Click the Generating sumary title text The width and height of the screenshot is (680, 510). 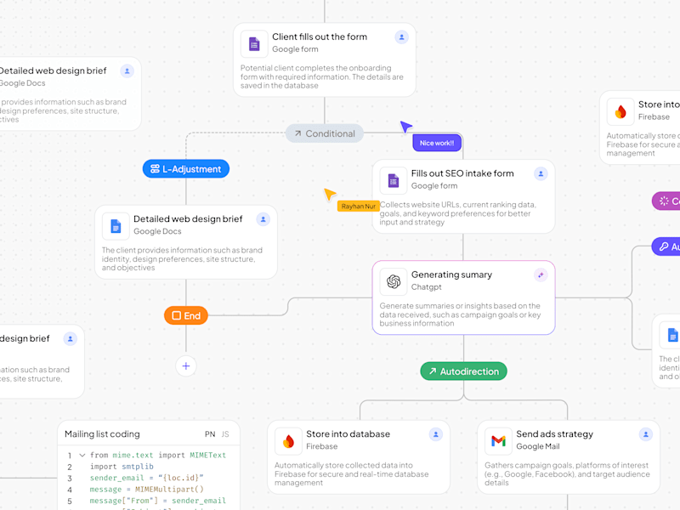pos(451,275)
